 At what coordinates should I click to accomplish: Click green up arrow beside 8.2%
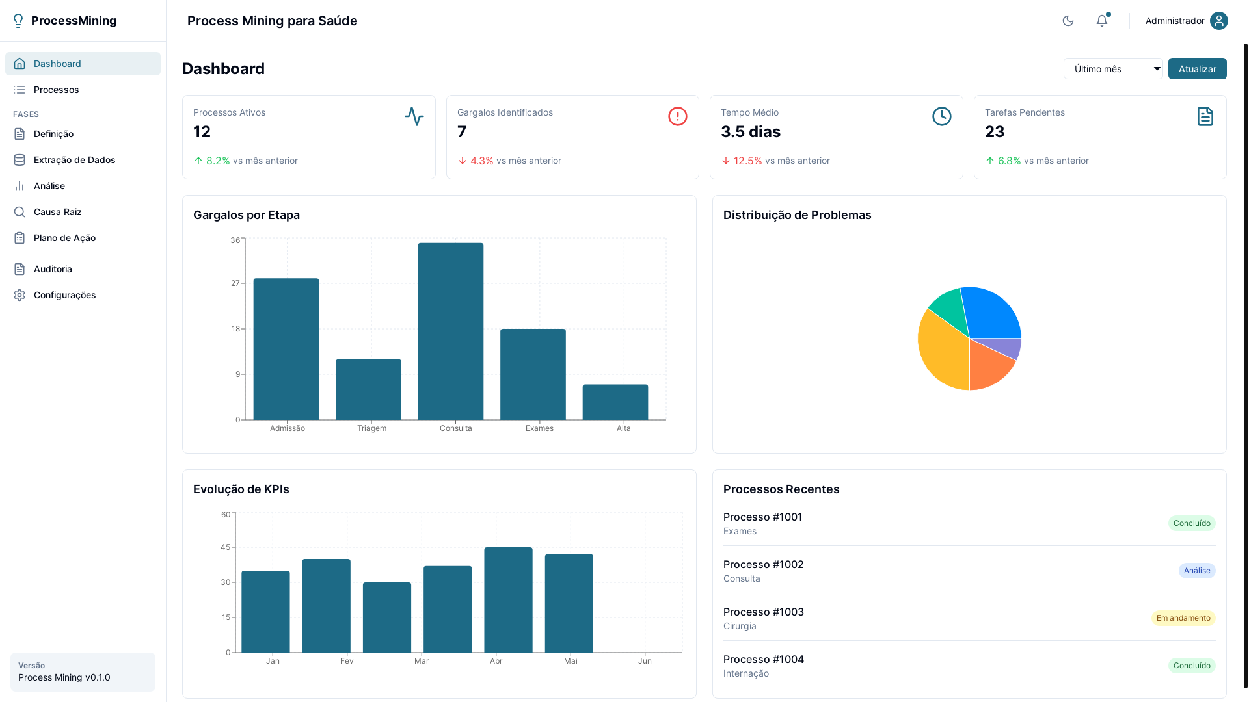(198, 161)
